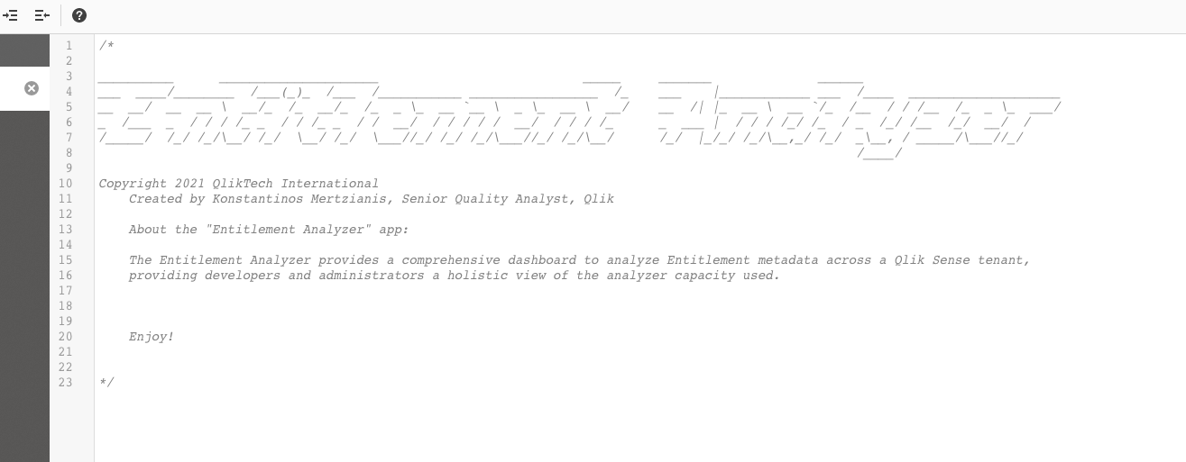The width and height of the screenshot is (1186, 462).
Task: Click the 'Created by Konstantinos Mertzianis' line
Action: [x=371, y=199]
